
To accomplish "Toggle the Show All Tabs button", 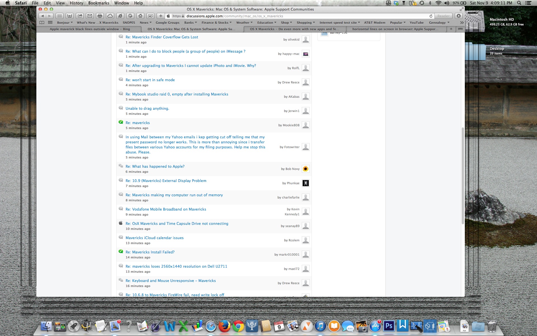I will point(460,29).
